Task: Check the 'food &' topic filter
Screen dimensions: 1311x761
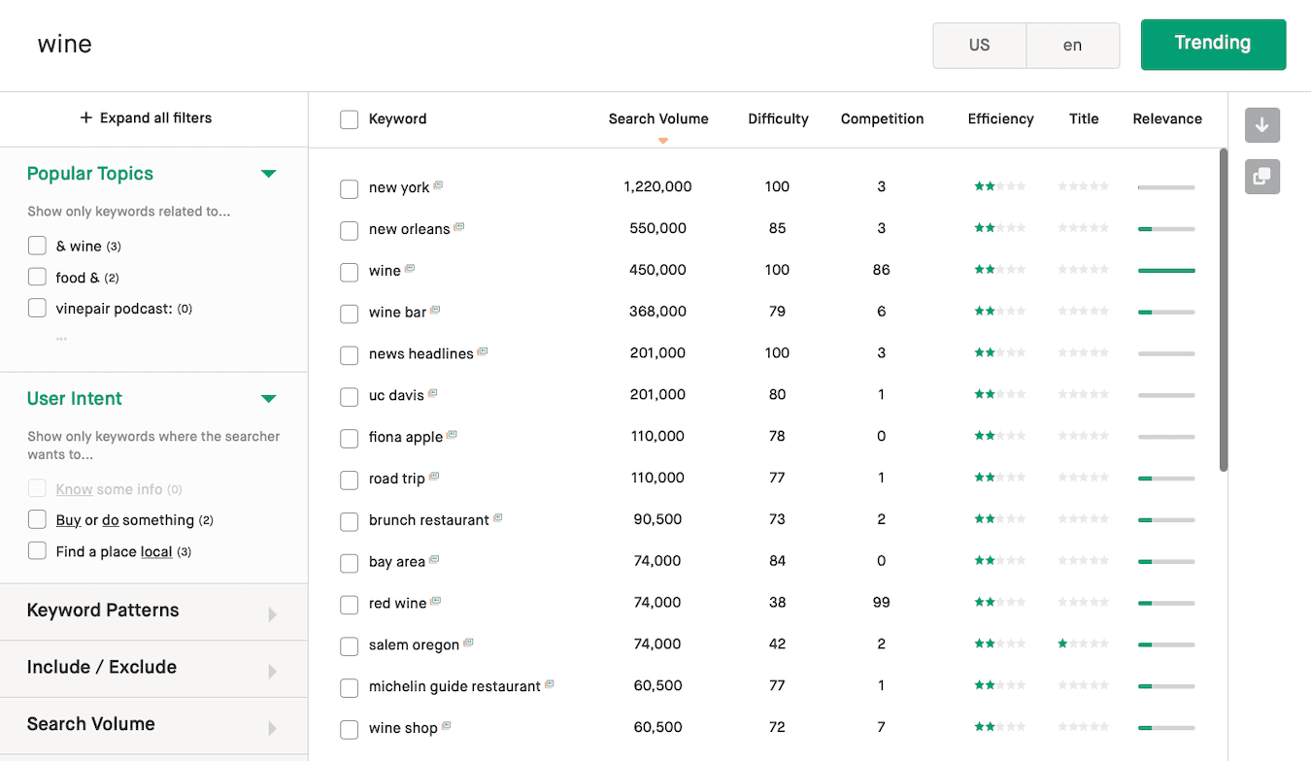Action: coord(37,277)
